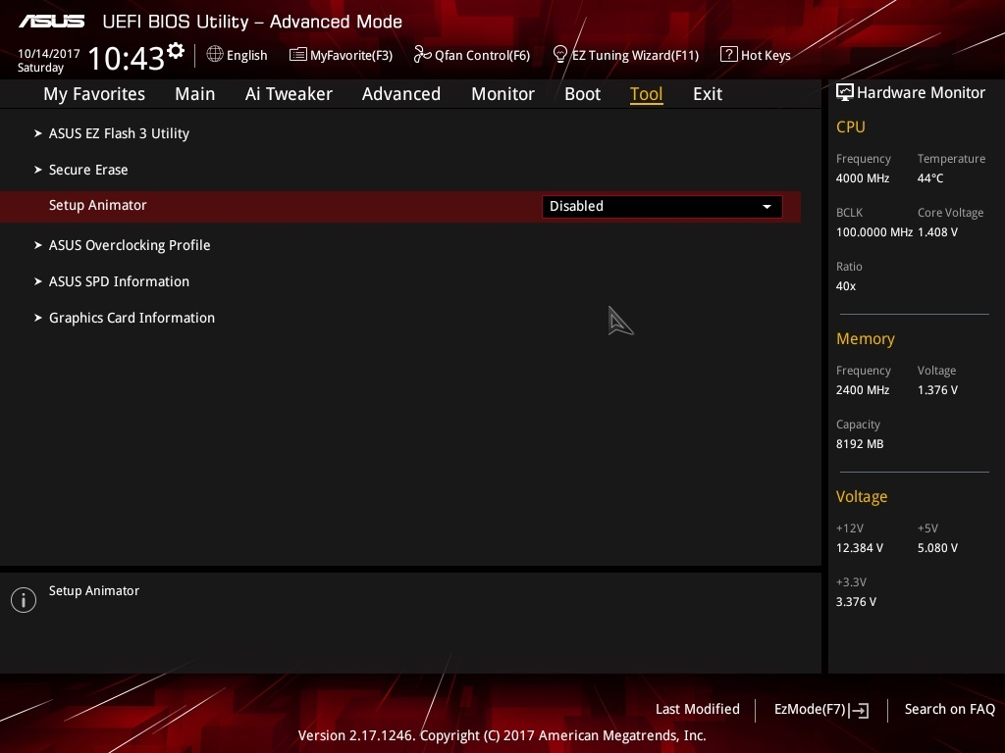This screenshot has height=753, width=1005.
Task: Open the Ai Tweaker tab
Action: tap(289, 94)
